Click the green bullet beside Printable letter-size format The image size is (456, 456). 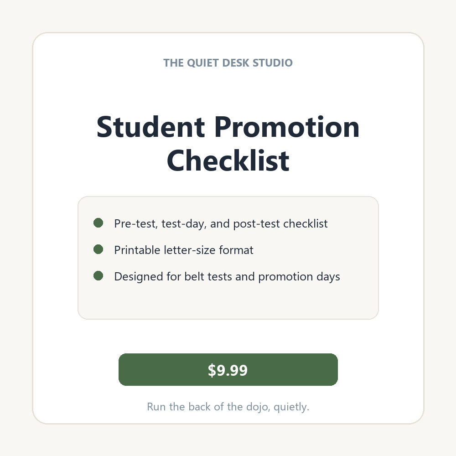pos(98,249)
